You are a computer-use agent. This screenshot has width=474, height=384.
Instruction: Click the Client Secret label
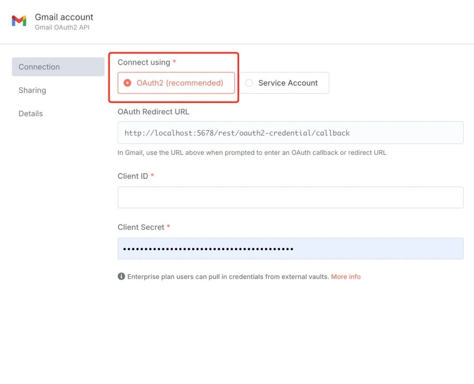point(141,227)
